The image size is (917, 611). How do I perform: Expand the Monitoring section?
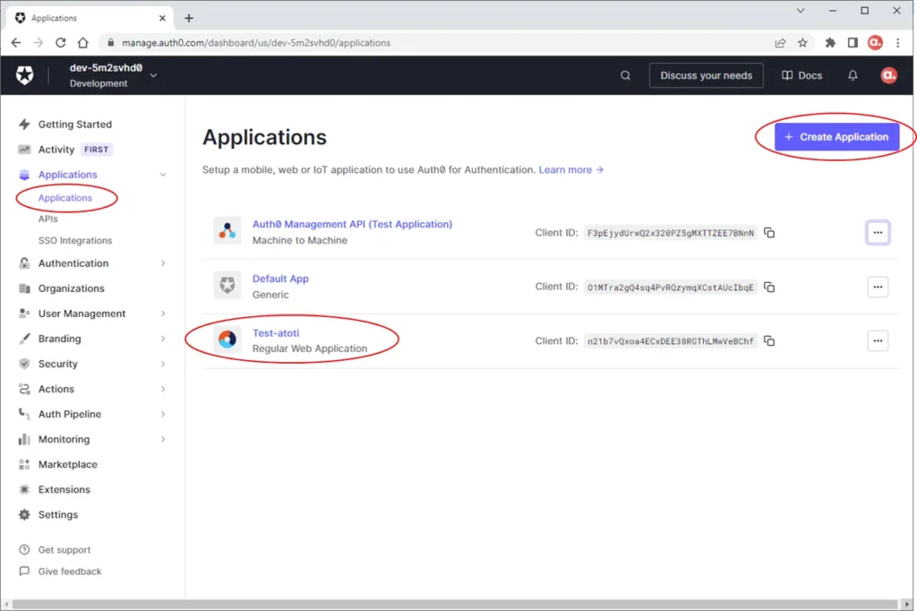(163, 440)
